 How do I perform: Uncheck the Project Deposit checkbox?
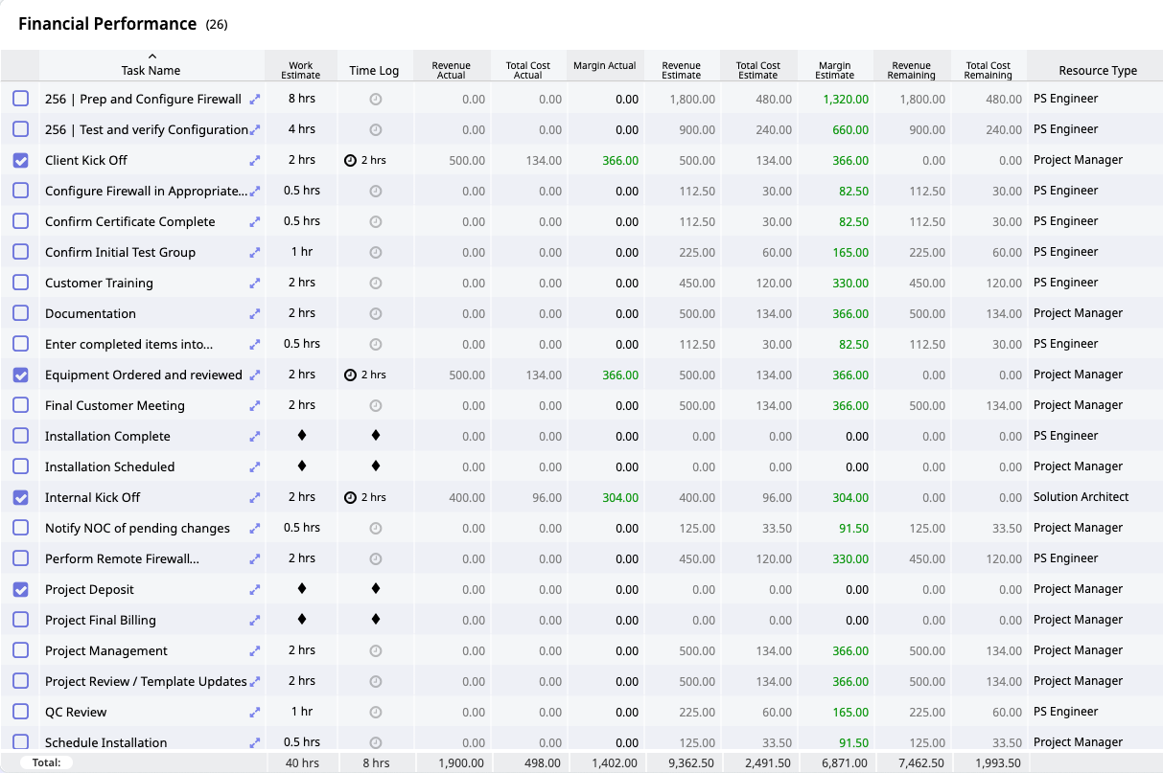click(20, 589)
